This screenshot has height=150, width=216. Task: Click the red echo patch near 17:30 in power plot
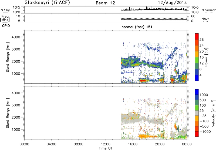pos(143,80)
